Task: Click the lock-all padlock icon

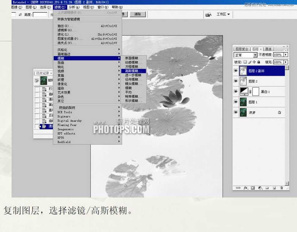Action: click(x=258, y=62)
